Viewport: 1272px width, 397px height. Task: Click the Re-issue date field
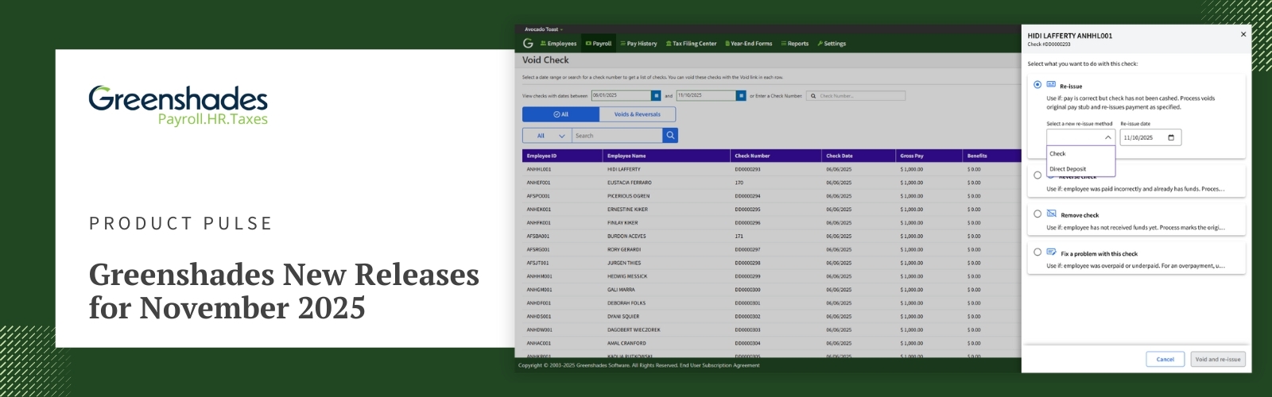point(1150,137)
